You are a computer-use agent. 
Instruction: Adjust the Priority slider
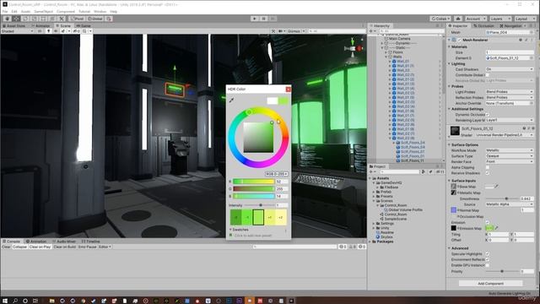click(x=502, y=272)
